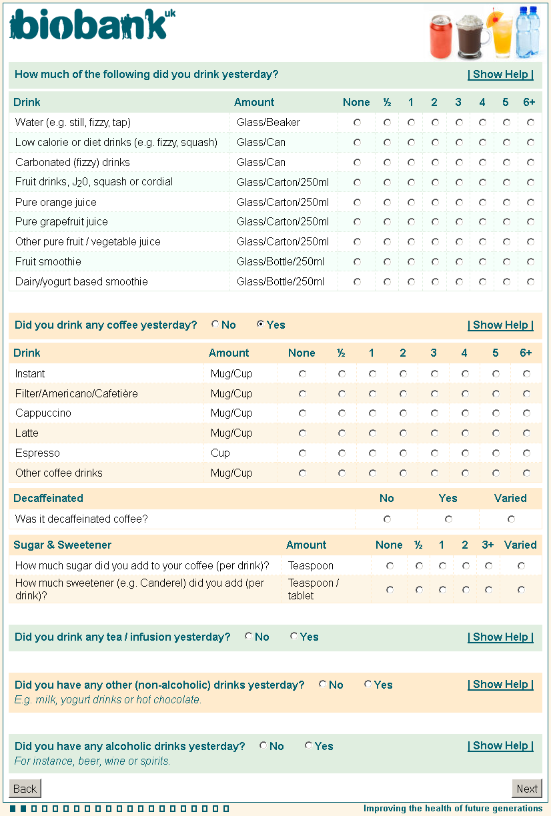
Task: Expand tea section by choosing Yes
Action: point(294,637)
